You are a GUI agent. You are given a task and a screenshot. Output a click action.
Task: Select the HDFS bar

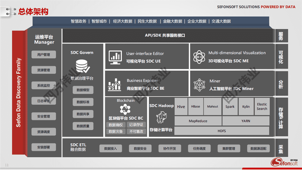click(x=222, y=131)
